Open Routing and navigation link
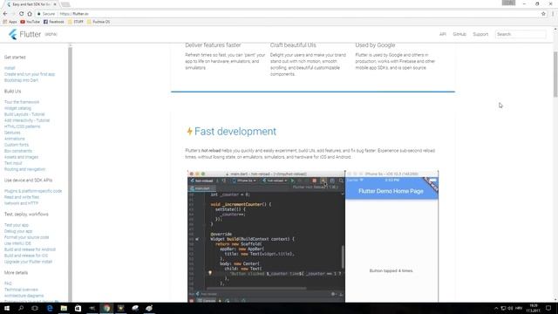Image resolution: width=558 pixels, height=314 pixels. coord(24,169)
